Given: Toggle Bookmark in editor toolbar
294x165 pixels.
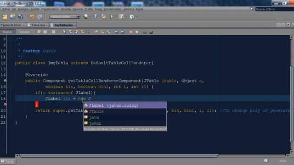Looking at the screenshot, I should tap(108, 32).
